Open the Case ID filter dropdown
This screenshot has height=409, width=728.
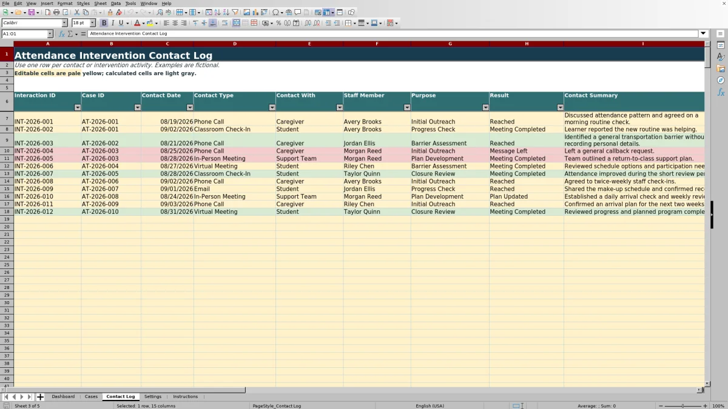[137, 107]
